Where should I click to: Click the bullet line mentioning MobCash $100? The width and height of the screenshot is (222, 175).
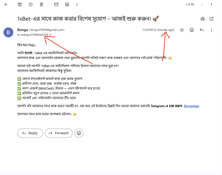click(59, 88)
